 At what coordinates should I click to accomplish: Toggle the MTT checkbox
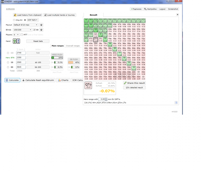tap(22, 35)
